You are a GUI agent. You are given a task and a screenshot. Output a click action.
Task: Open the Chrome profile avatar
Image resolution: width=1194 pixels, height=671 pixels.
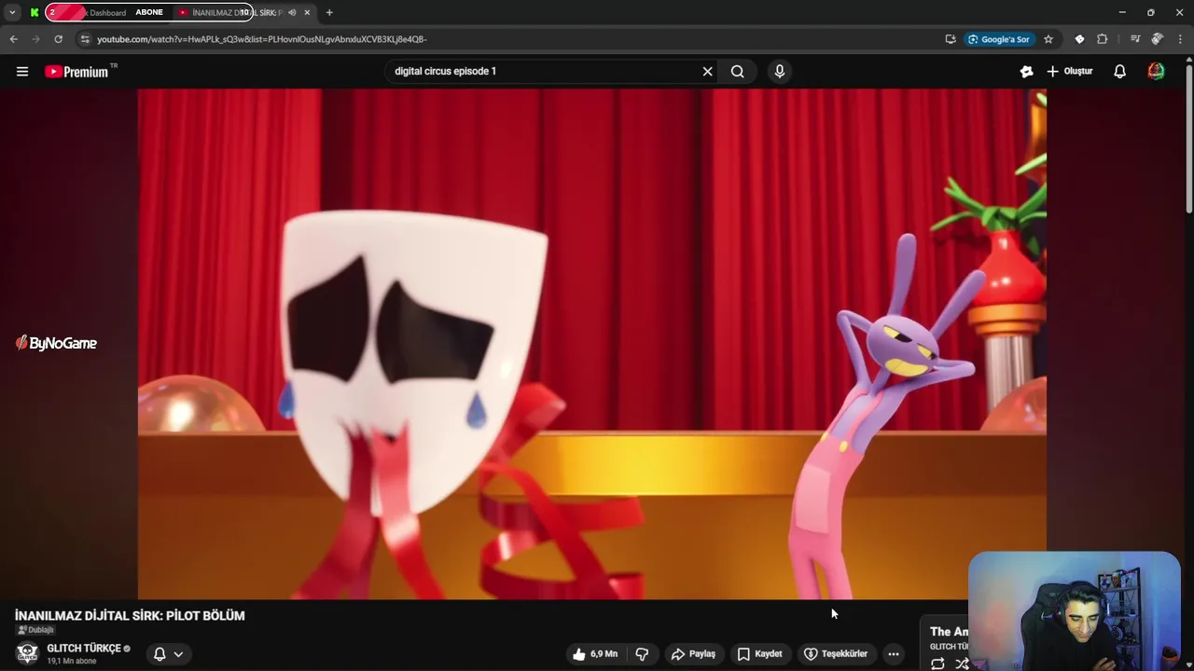(1157, 39)
